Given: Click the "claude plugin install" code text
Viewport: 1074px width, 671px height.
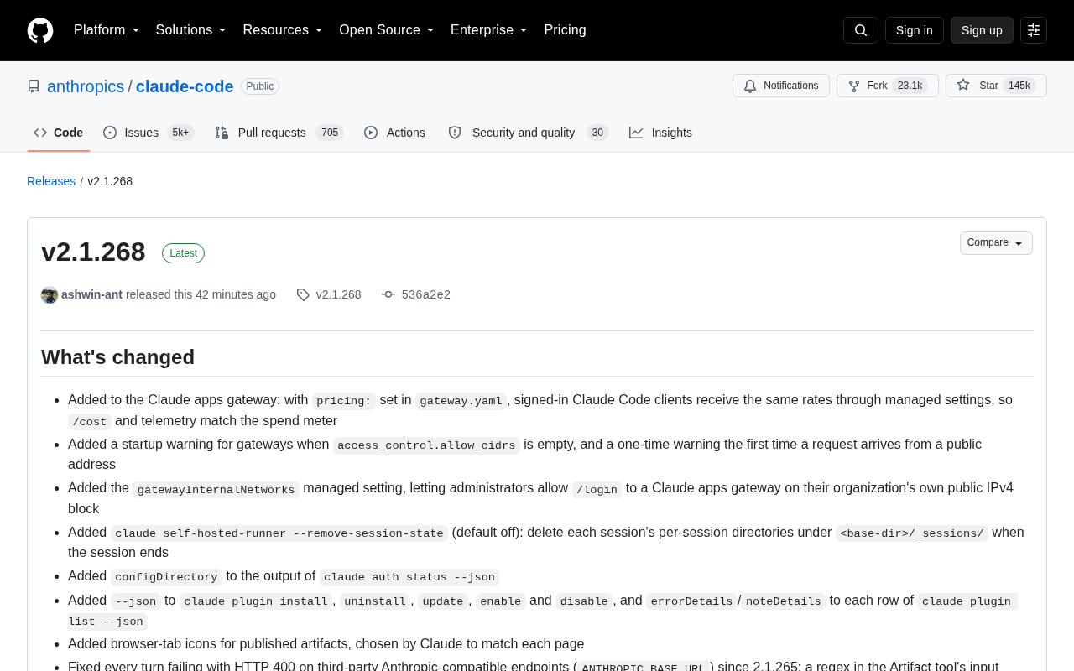Looking at the screenshot, I should click(256, 601).
